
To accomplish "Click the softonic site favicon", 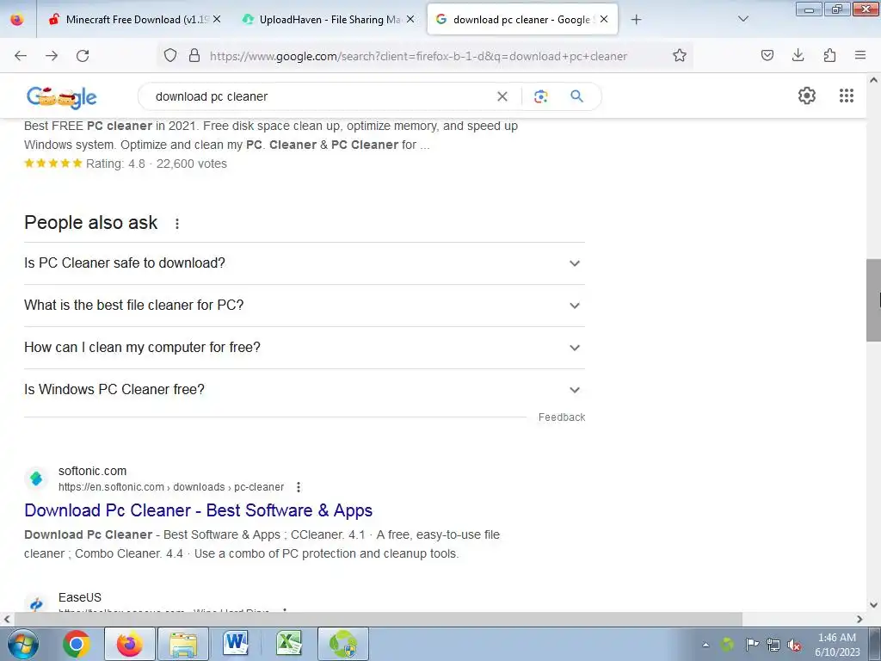I will (x=36, y=479).
